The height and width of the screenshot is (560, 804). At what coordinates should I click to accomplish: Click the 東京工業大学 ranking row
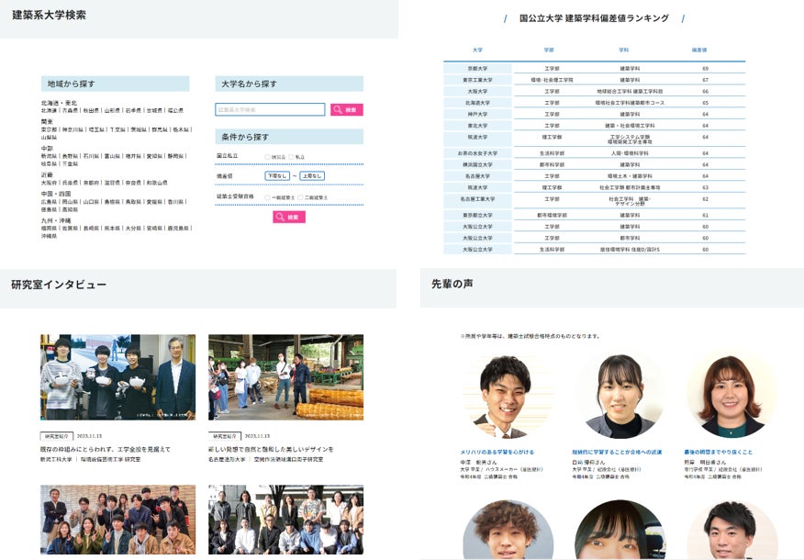click(x=595, y=80)
